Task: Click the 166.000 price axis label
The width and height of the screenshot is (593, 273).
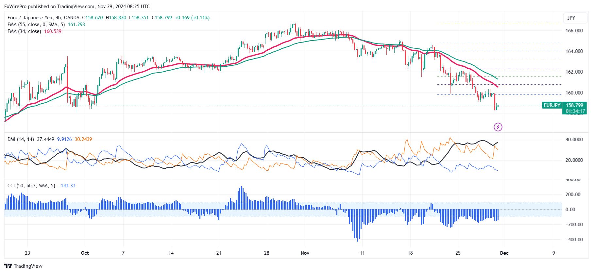Action: (574, 31)
